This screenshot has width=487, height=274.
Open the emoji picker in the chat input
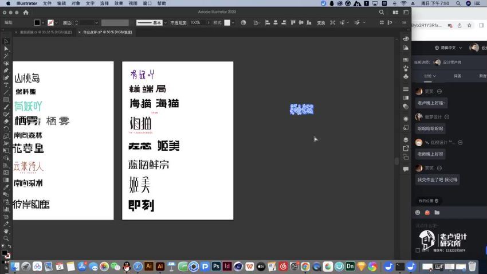point(418,213)
